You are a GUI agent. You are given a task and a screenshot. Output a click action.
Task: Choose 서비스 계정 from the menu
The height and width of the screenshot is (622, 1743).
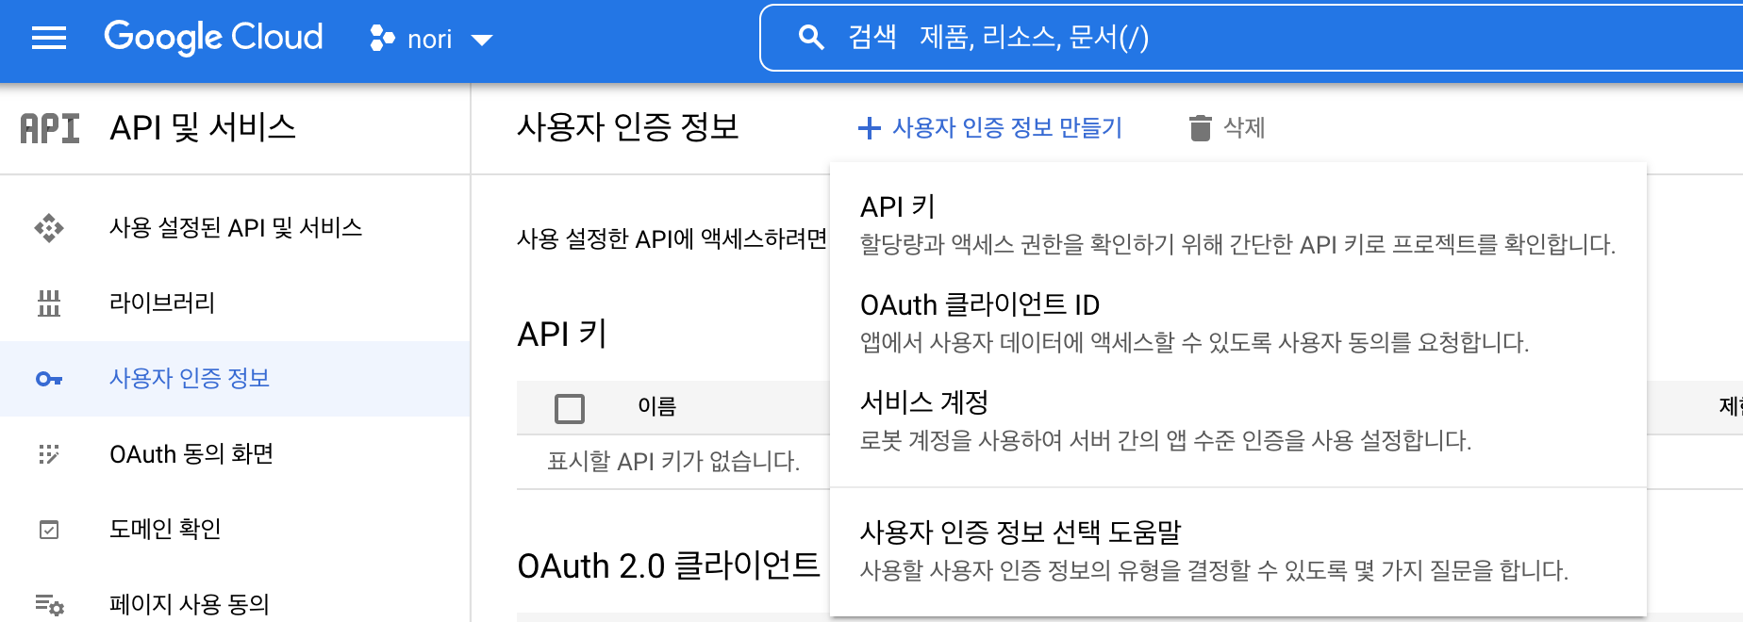(1237, 420)
